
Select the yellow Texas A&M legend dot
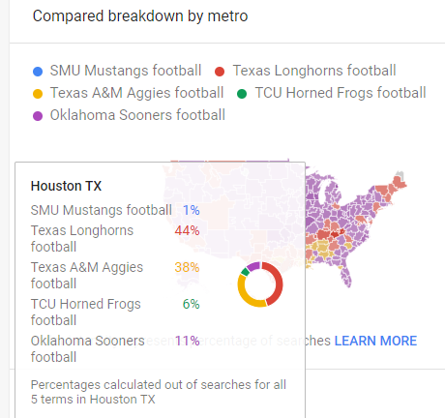click(x=38, y=94)
